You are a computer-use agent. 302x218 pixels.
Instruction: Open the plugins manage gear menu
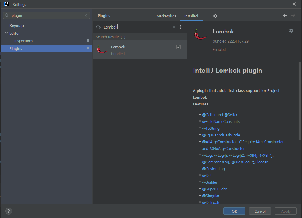[x=215, y=16]
